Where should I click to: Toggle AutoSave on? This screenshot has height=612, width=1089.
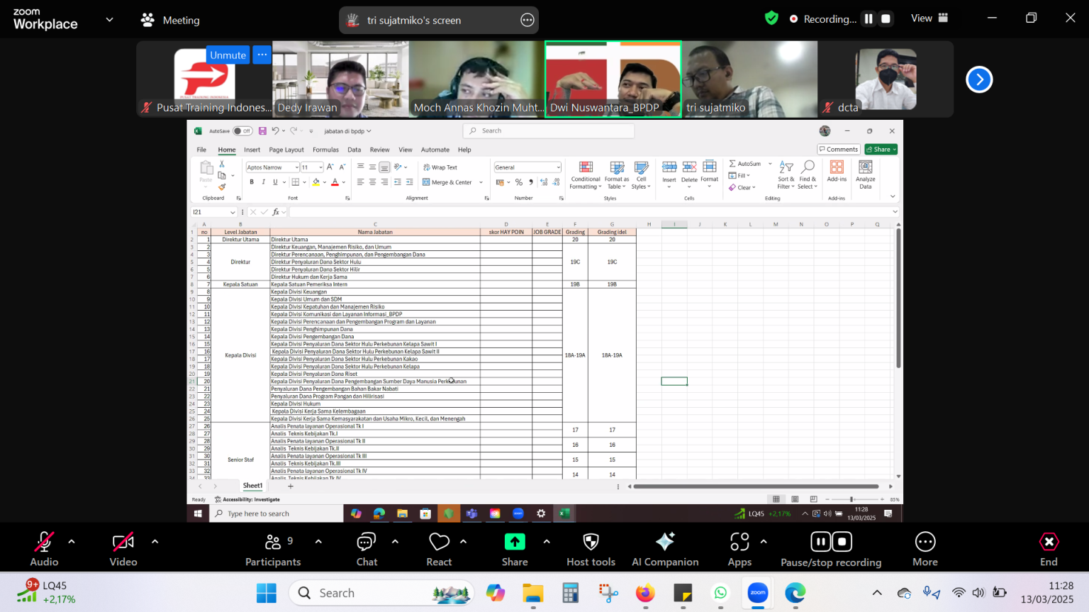point(241,130)
